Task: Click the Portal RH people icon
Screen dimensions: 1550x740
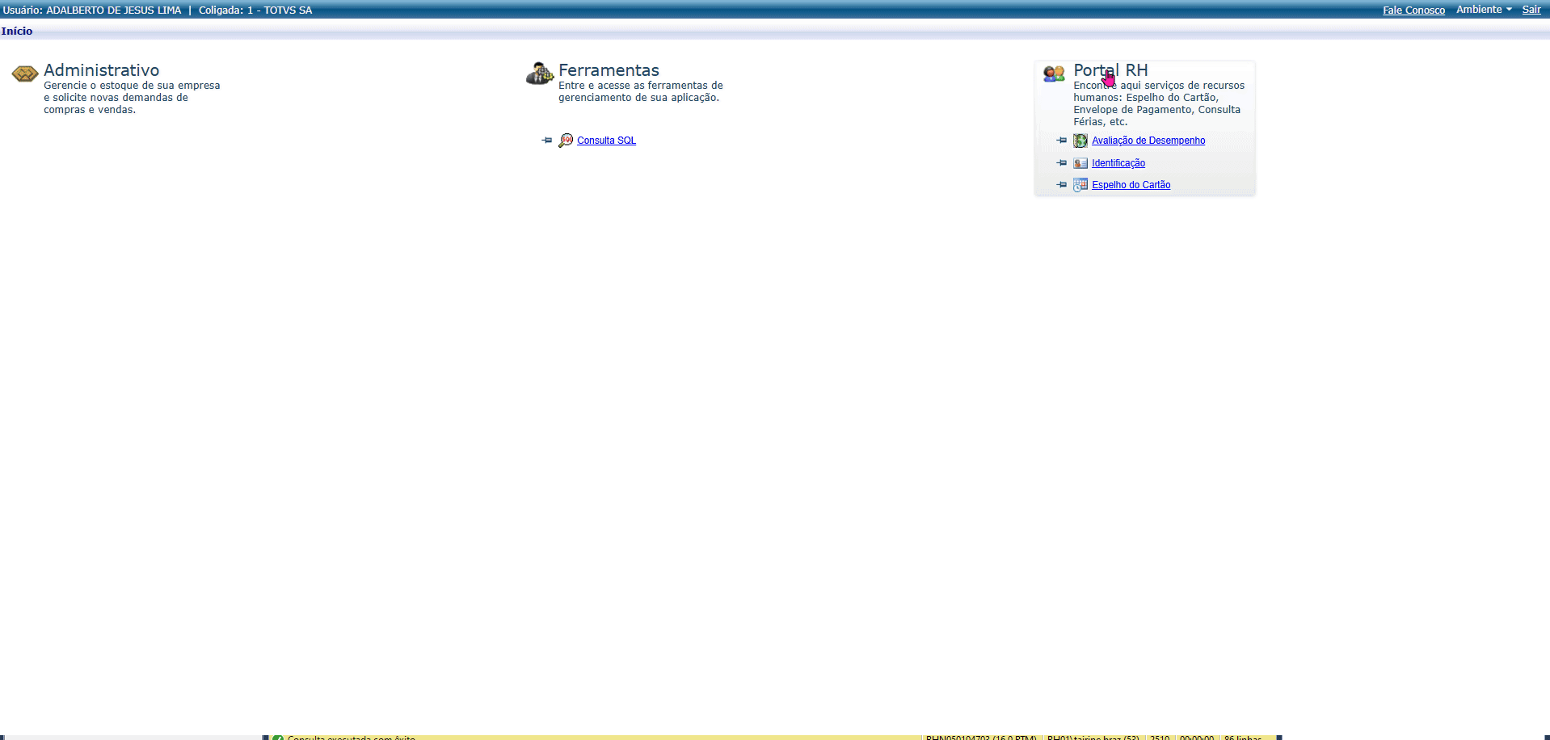Action: click(x=1054, y=74)
